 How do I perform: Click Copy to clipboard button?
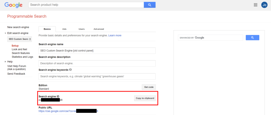(145, 98)
